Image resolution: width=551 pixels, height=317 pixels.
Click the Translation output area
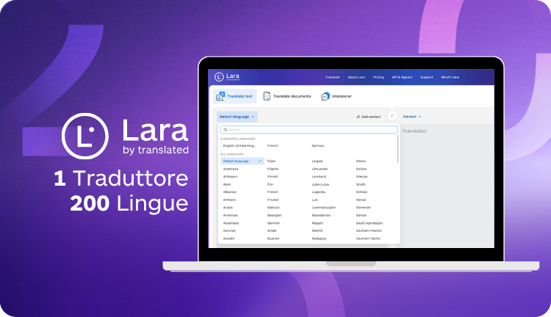[x=447, y=186]
